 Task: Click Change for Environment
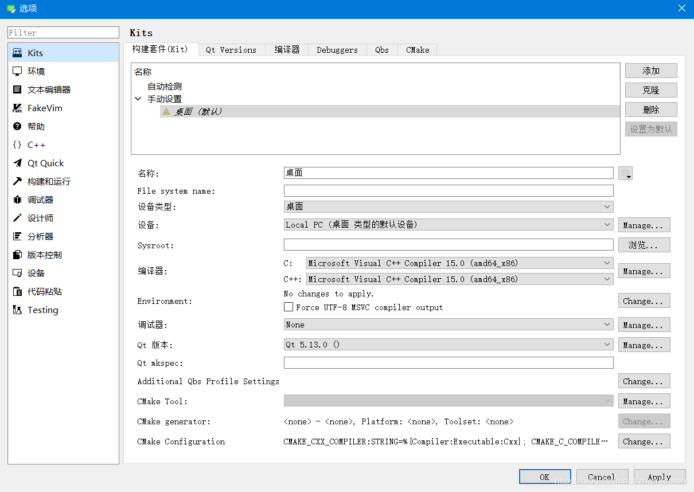(x=644, y=300)
